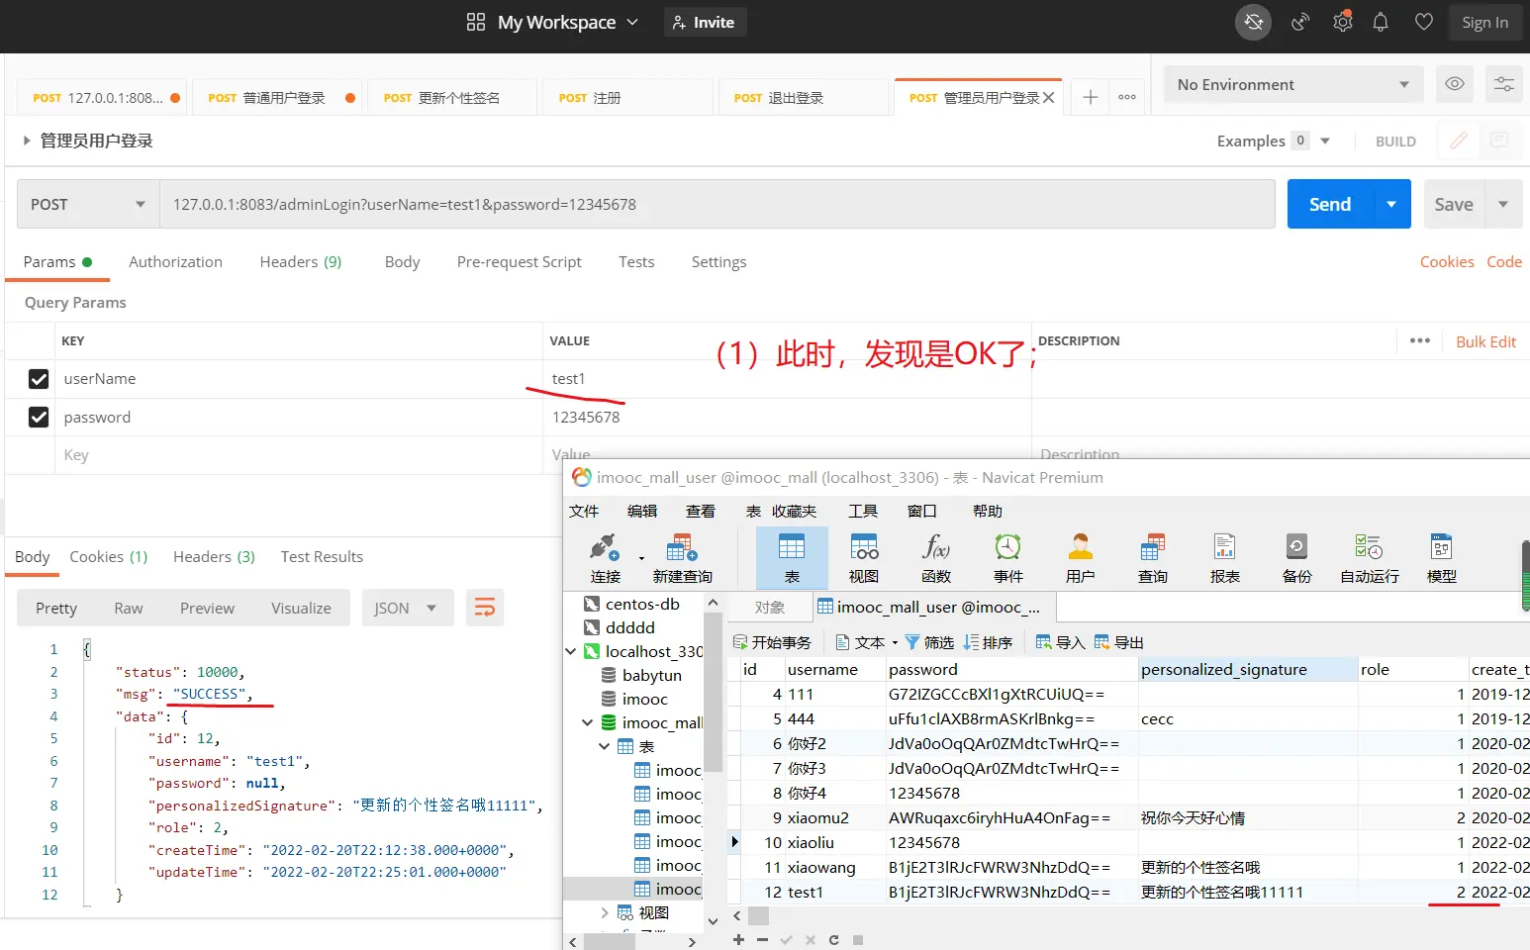Open the response Headers (3) tab
This screenshot has width=1530, height=950.
214,557
